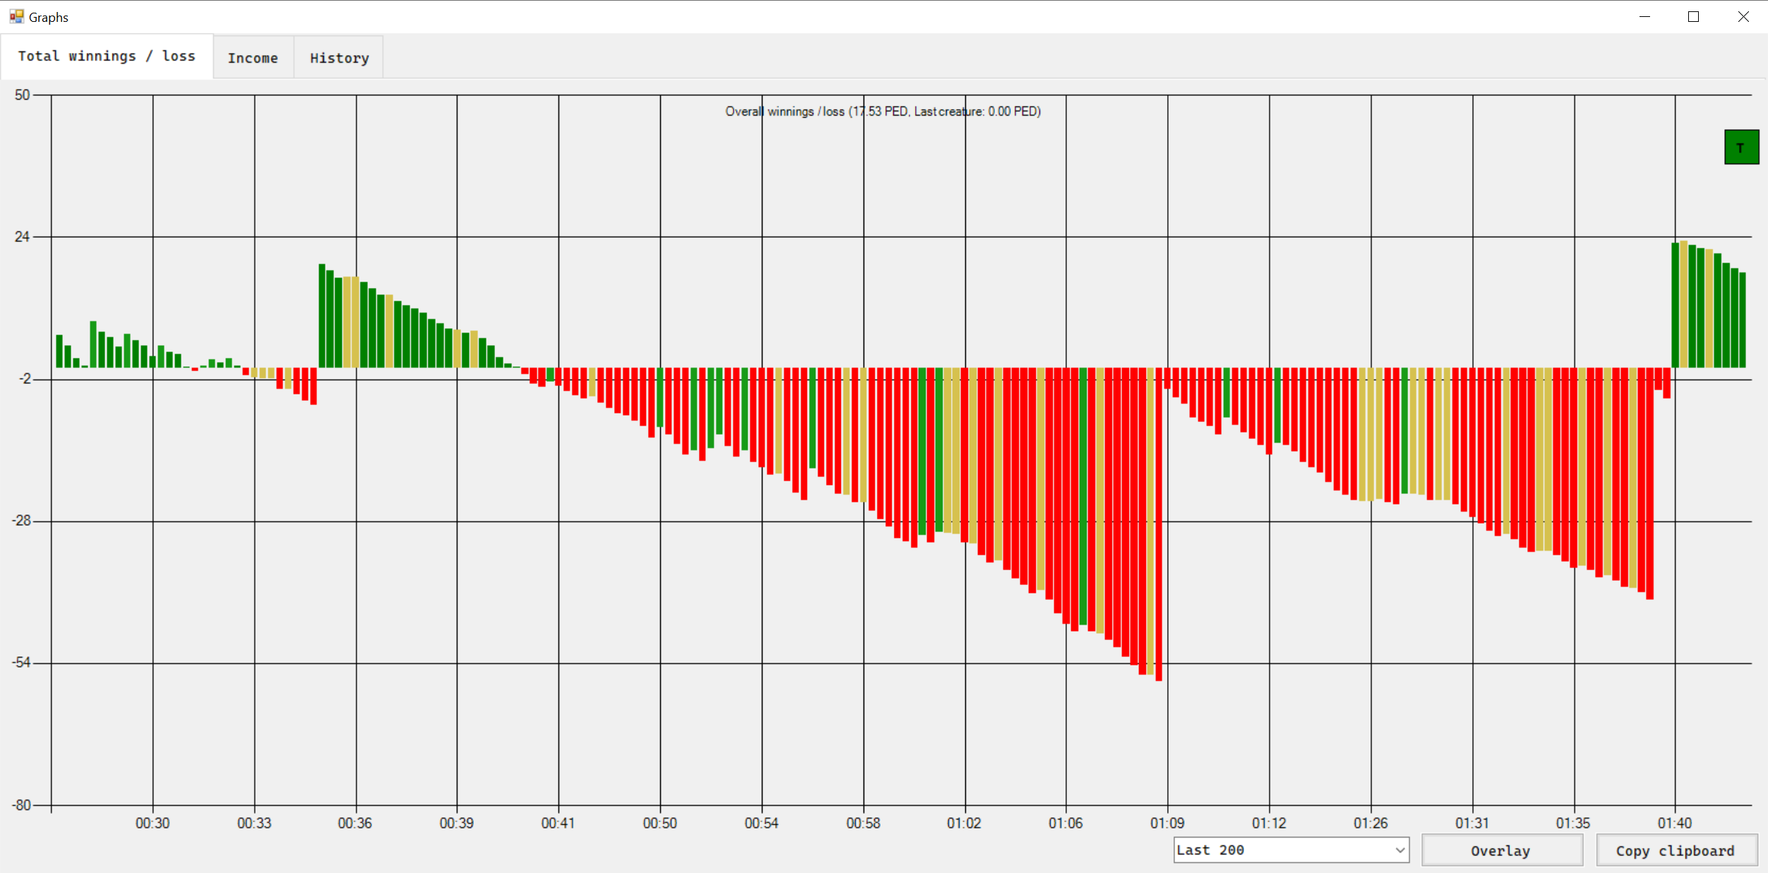Click the 00:36 time axis label

coord(355,823)
